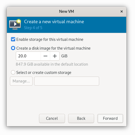135x135 pixels.
Task: Click the GiB unit label
Action: pos(64,56)
